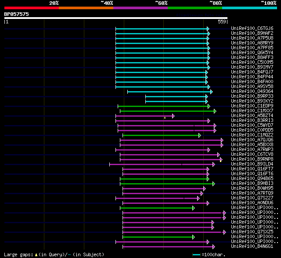The height and width of the screenshot is (258, 281).
Task: Click the purple alignment bar for A5BZT4
Action: (x=145, y=116)
